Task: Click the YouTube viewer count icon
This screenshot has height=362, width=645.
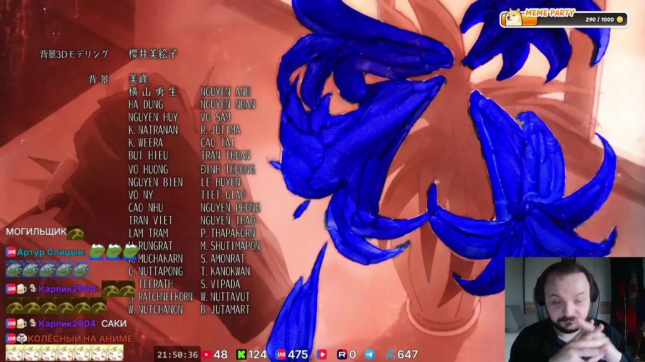Action: [x=206, y=354]
